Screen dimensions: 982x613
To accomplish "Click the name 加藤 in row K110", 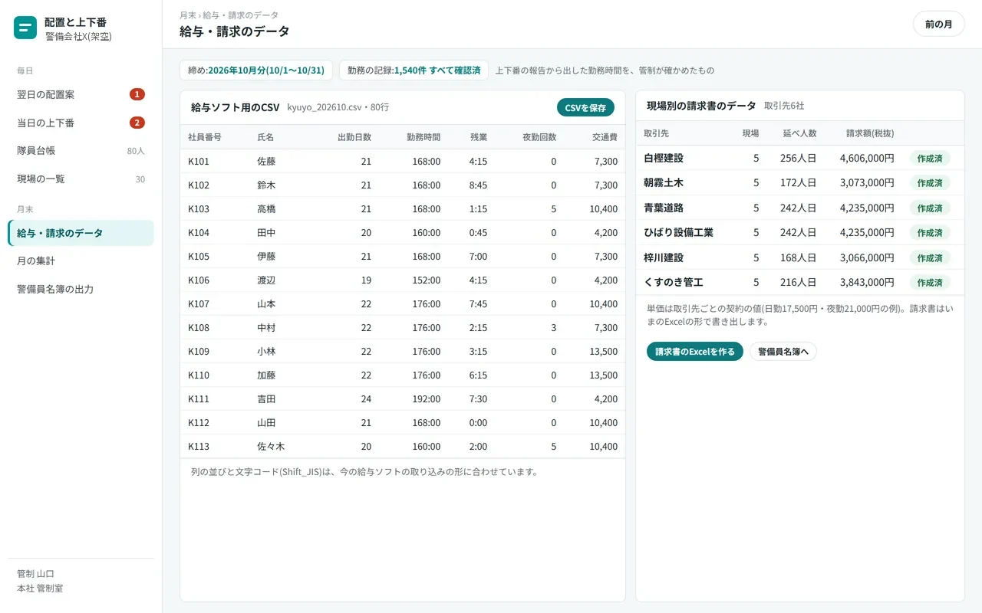I will pos(266,375).
